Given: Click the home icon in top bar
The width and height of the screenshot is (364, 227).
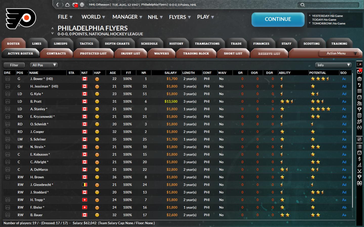Looking at the screenshot, I should click(67, 5).
